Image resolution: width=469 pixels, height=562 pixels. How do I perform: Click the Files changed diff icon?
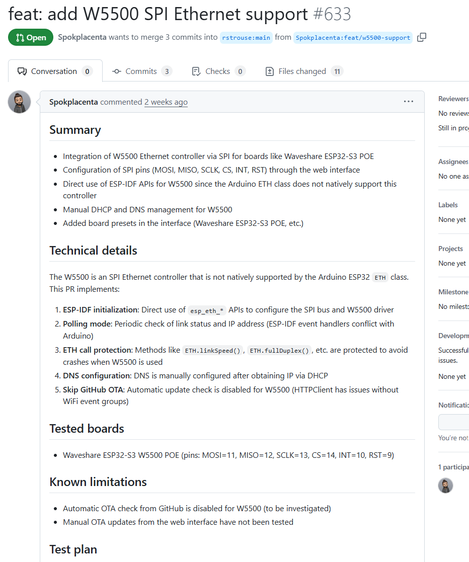point(270,71)
